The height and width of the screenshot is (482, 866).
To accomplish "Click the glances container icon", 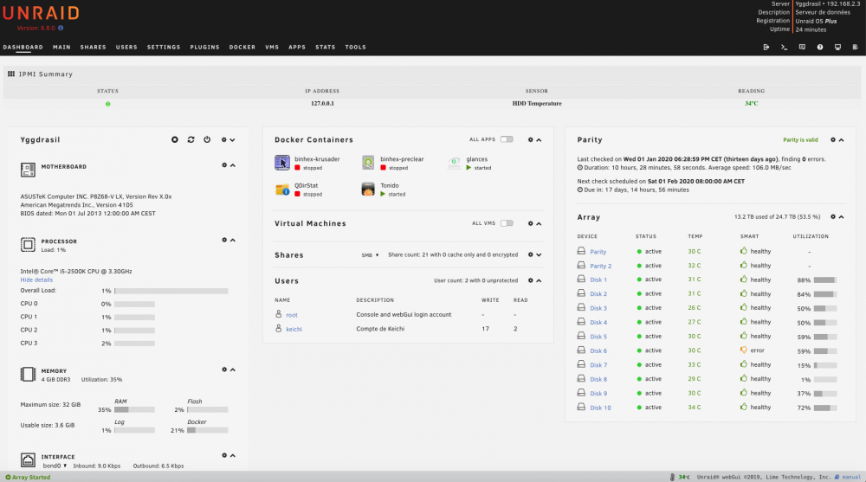I will tap(454, 163).
